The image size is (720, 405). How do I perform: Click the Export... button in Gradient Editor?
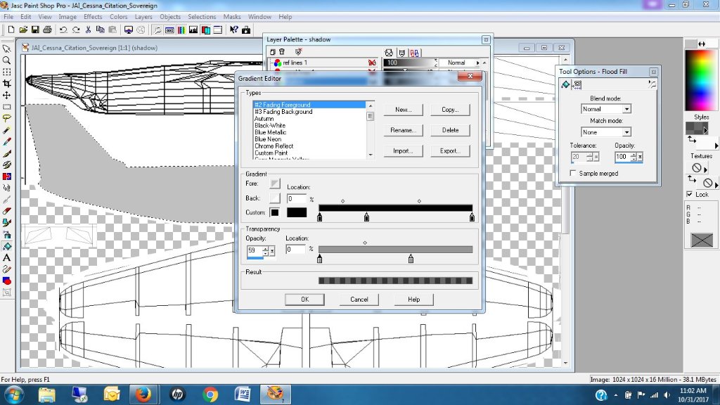point(450,150)
